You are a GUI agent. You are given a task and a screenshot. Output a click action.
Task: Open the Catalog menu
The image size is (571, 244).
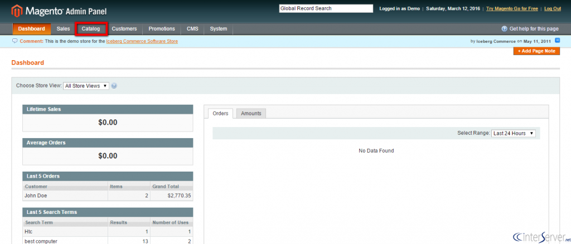[91, 29]
